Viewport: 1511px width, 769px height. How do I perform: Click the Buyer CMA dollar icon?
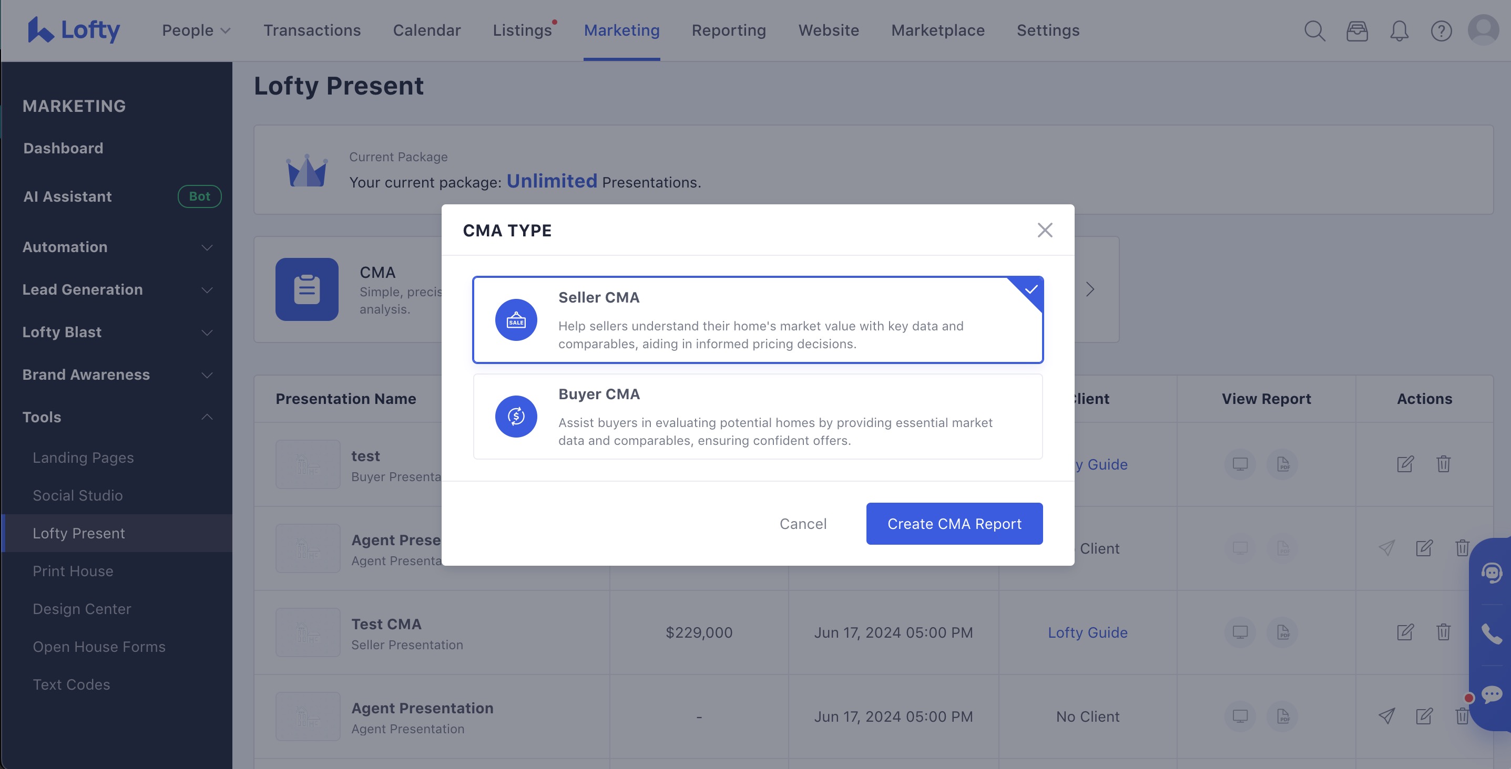click(x=516, y=417)
